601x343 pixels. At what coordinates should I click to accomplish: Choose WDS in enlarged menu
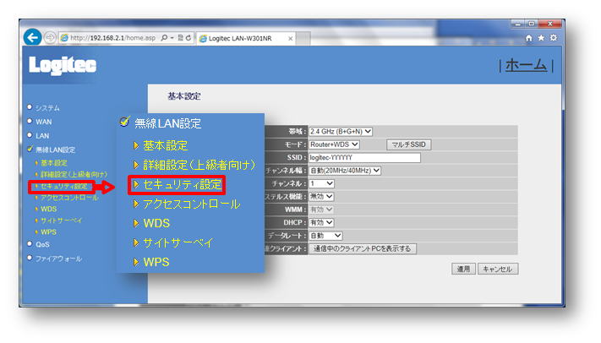coord(156,223)
